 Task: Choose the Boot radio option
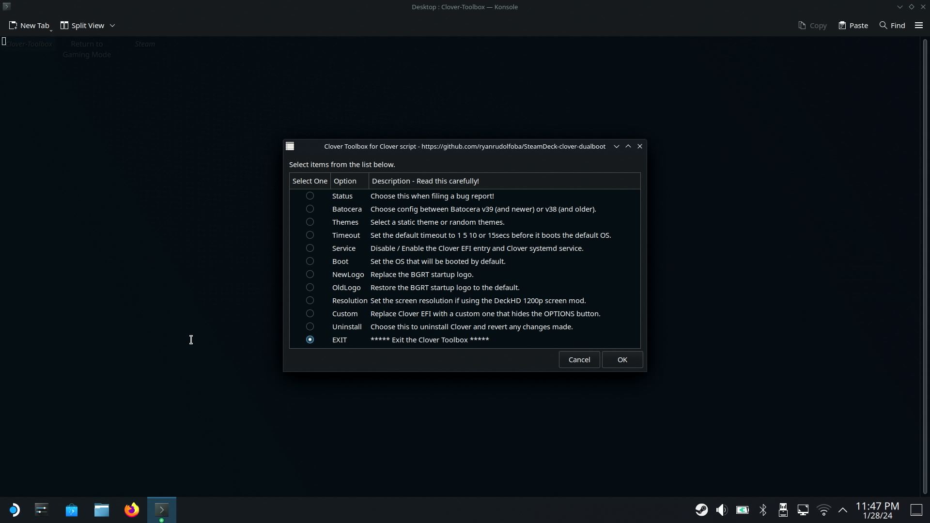[310, 261]
